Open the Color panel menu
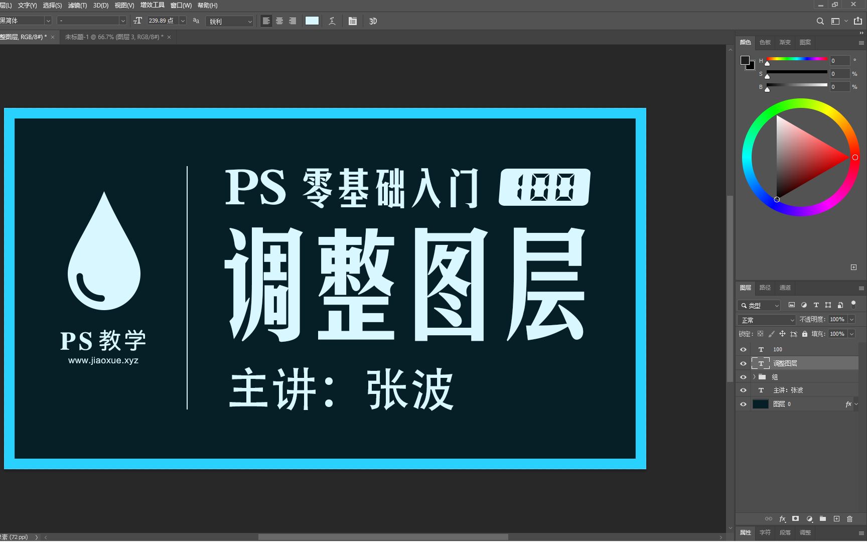Image resolution: width=867 pixels, height=542 pixels. coord(861,43)
